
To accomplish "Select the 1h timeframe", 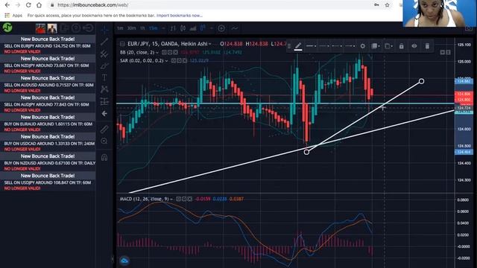I will click(142, 28).
